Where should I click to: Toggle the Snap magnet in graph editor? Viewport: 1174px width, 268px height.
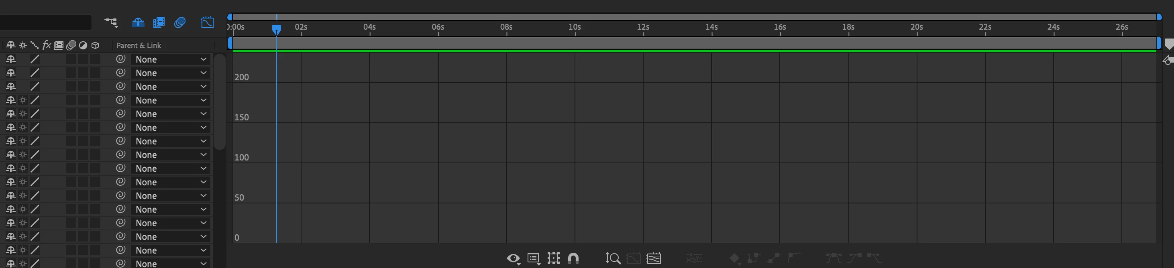tap(573, 258)
